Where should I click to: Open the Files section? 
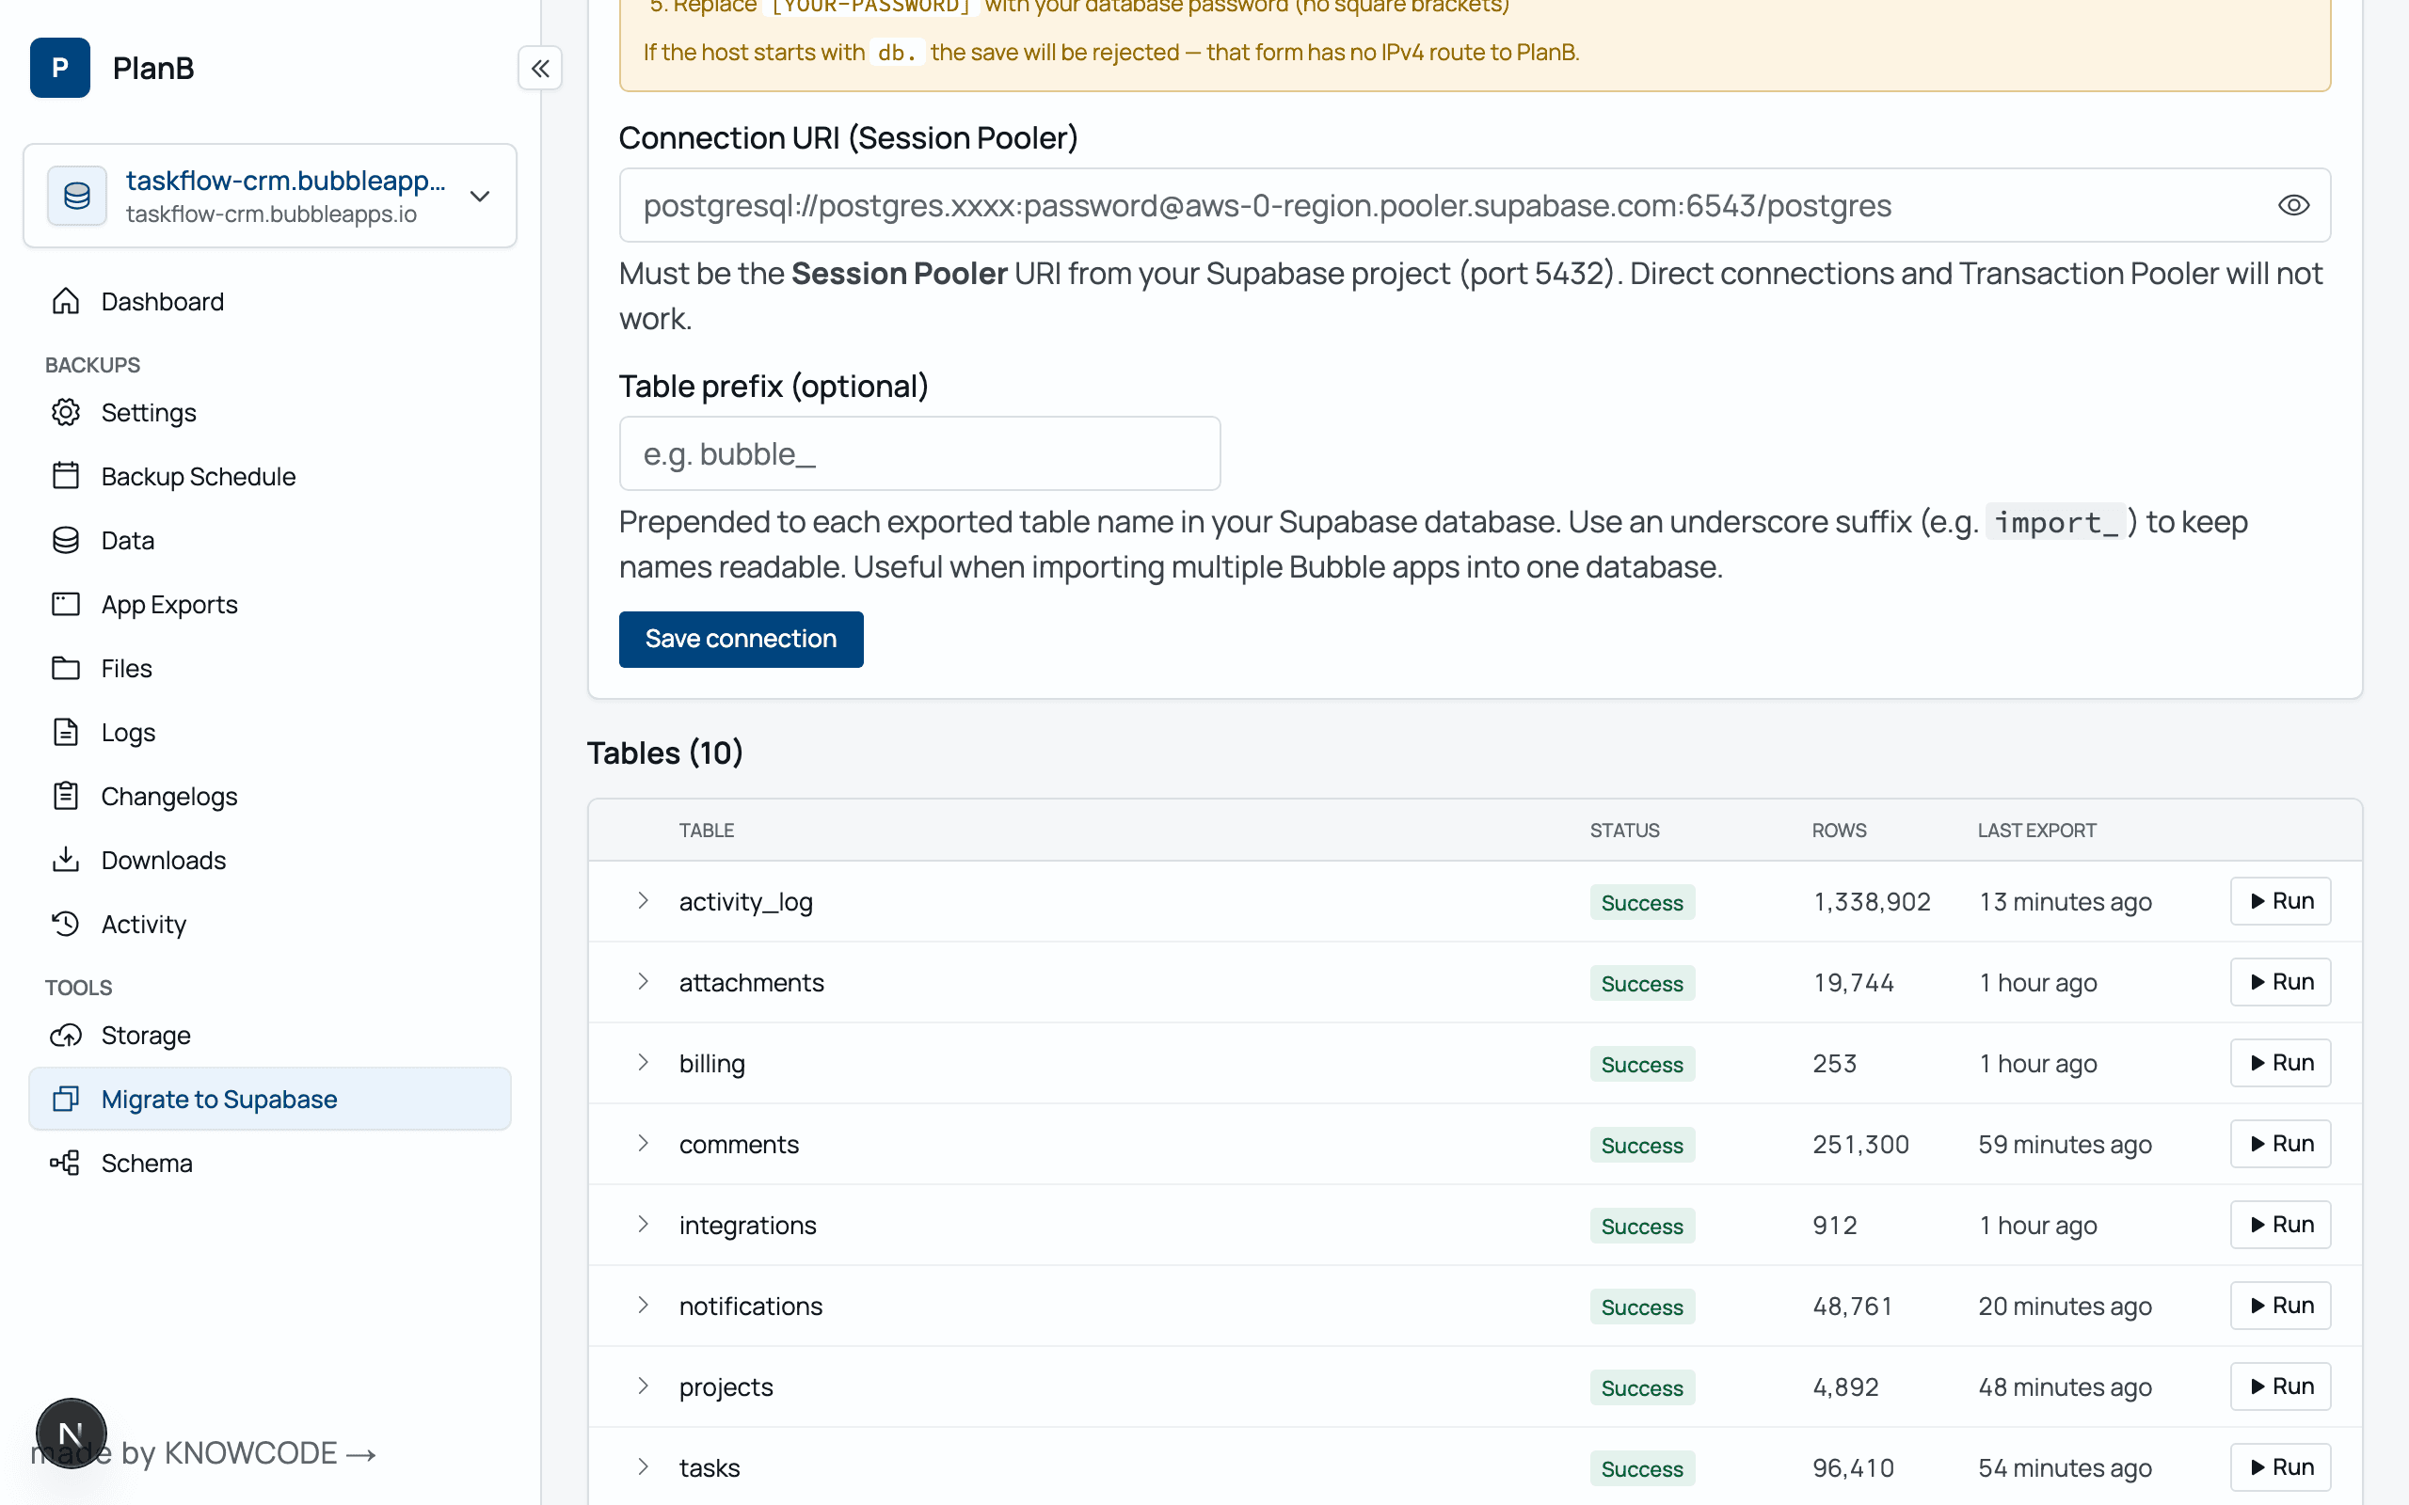pyautogui.click(x=270, y=668)
